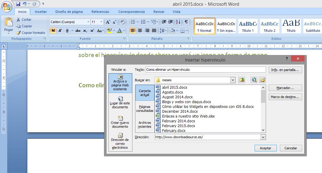Show Páginas consultadas list
Screen dimensions: 322x173
[x=145, y=109]
